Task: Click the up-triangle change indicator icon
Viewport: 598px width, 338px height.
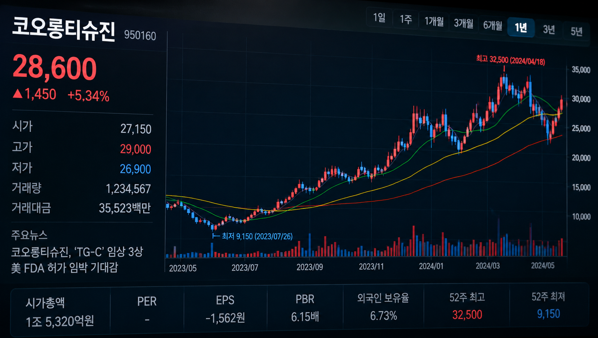Action: 18,94
